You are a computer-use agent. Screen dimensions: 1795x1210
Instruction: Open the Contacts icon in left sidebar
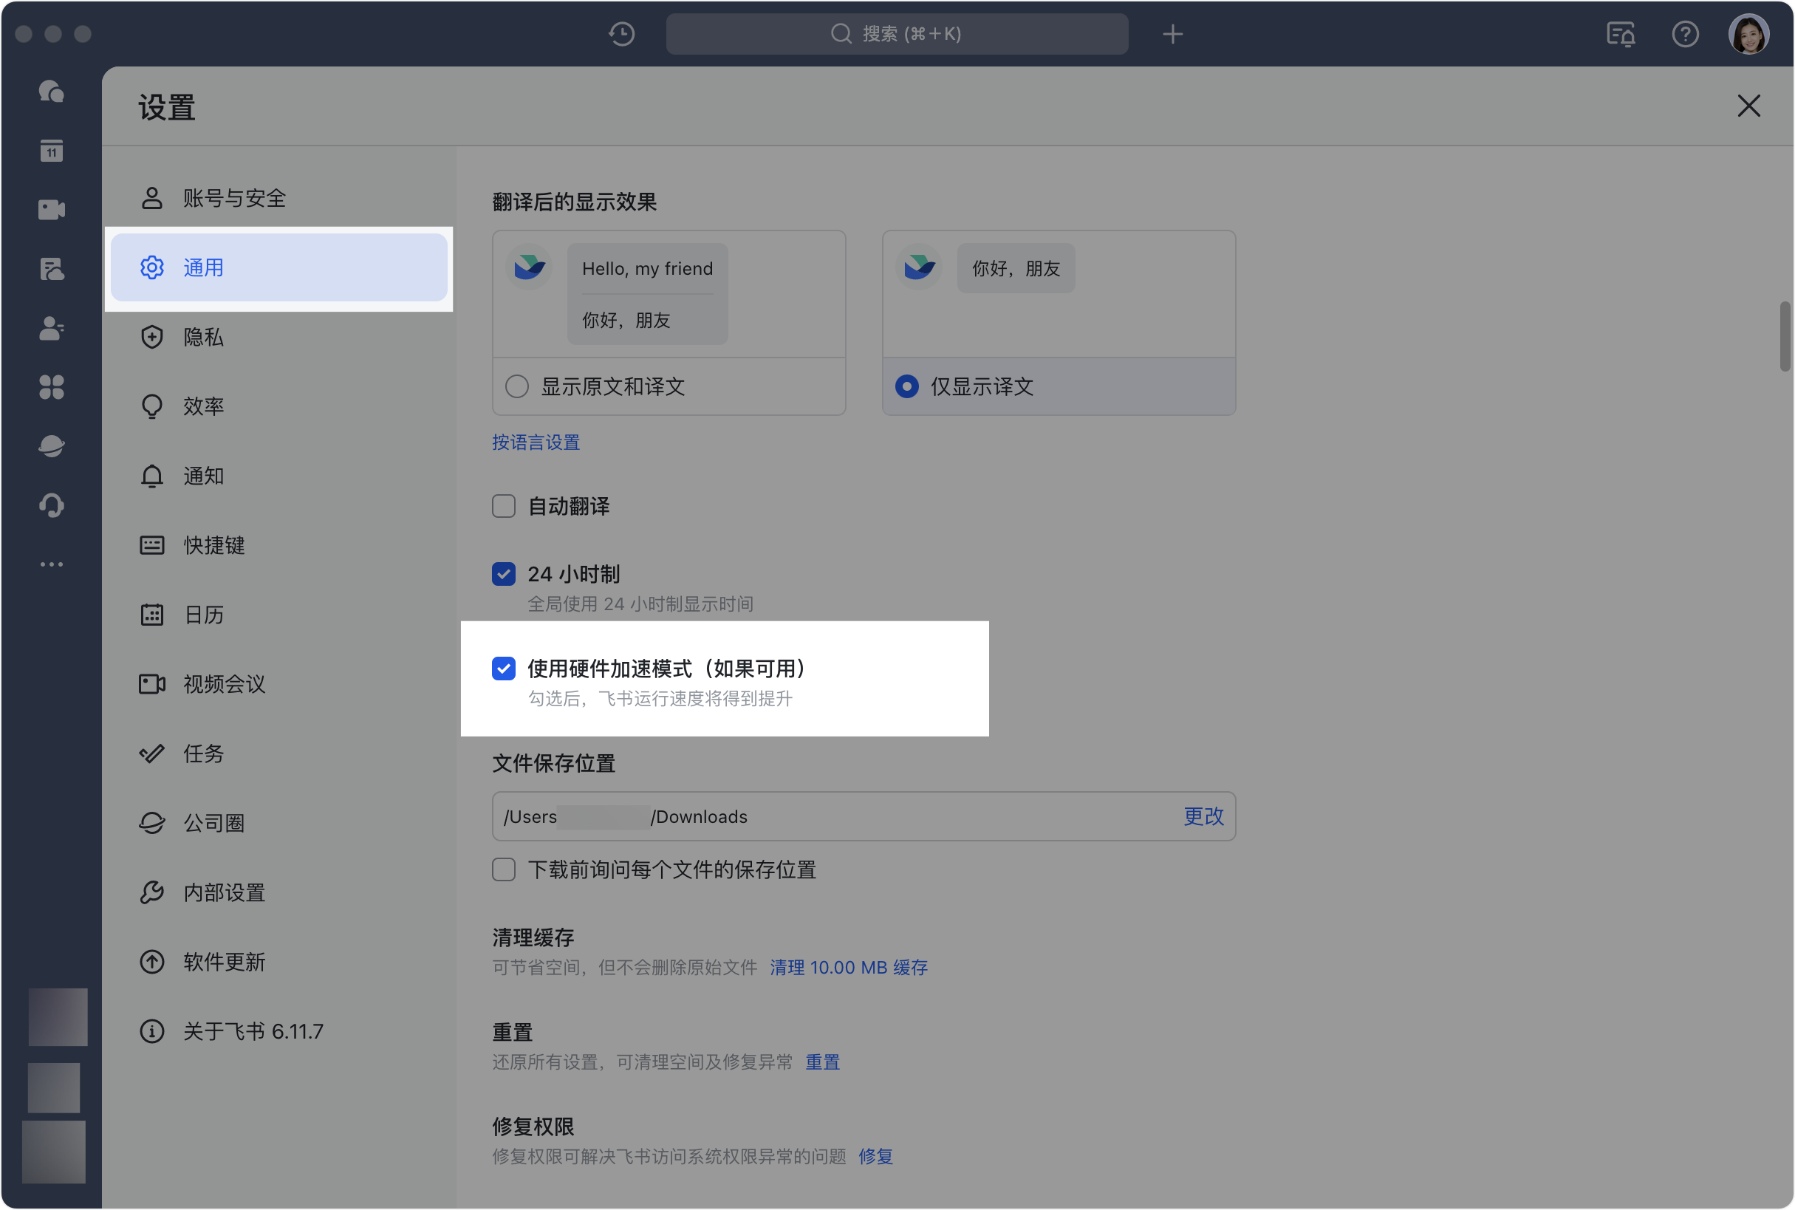(51, 328)
